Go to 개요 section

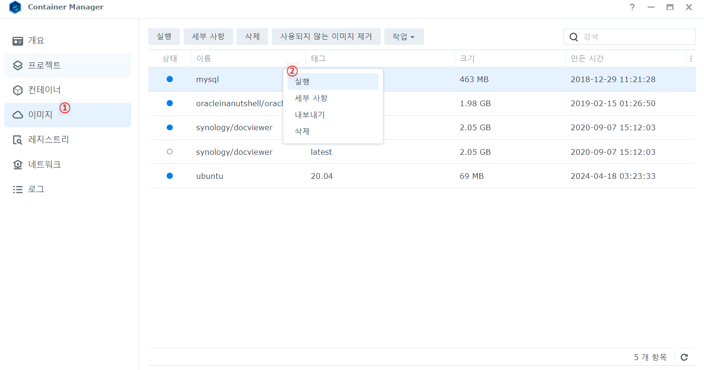[x=68, y=41]
